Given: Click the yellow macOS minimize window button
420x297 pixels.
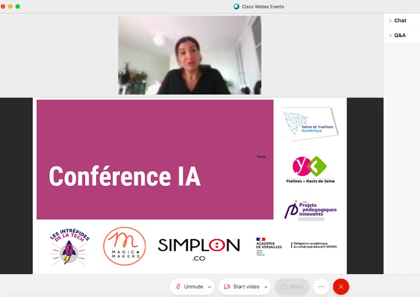Looking at the screenshot, I should pyautogui.click(x=10, y=6).
